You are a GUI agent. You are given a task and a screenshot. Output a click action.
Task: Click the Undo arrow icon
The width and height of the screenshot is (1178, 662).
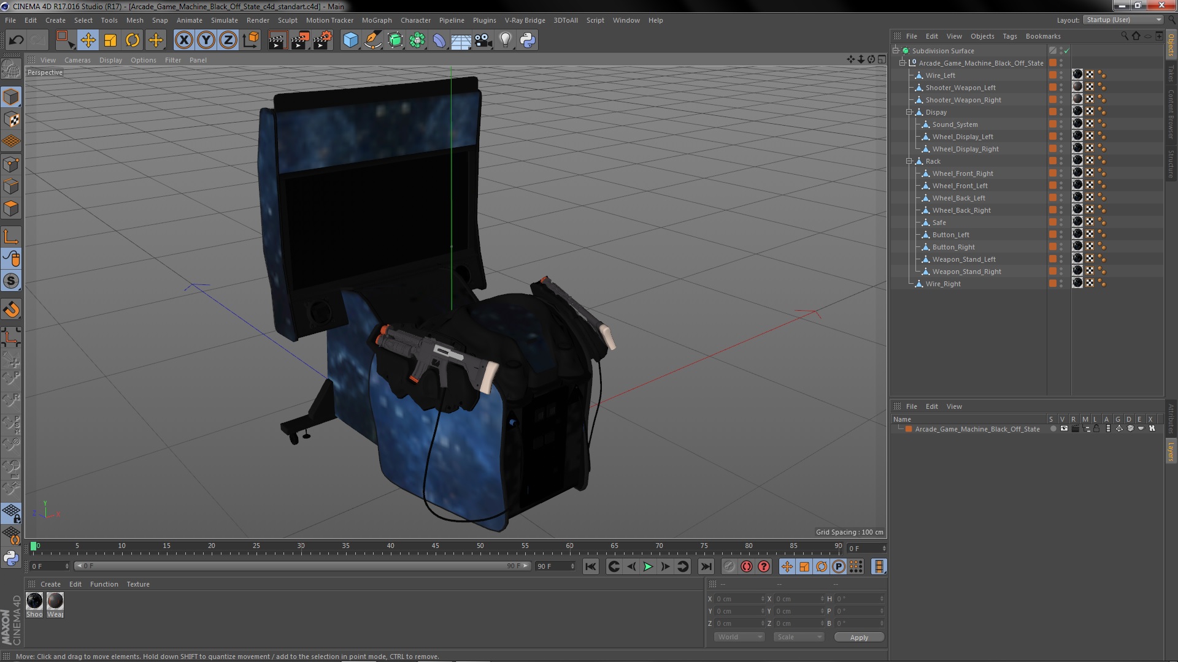coord(16,40)
